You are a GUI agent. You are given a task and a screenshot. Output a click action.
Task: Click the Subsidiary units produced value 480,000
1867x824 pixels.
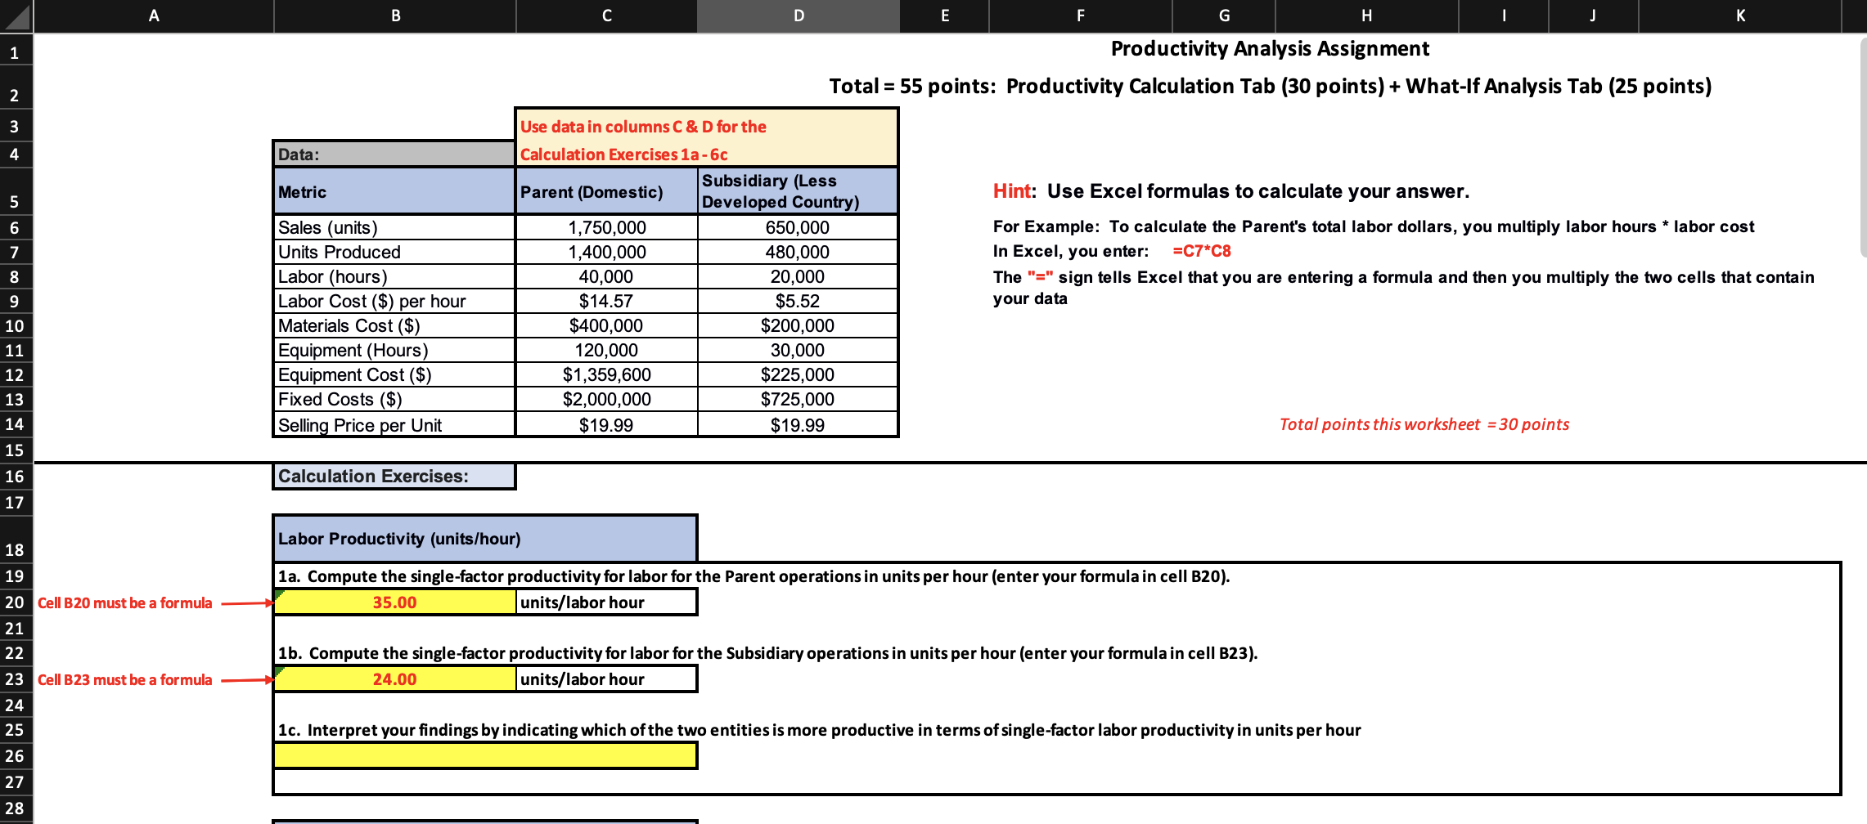[798, 252]
